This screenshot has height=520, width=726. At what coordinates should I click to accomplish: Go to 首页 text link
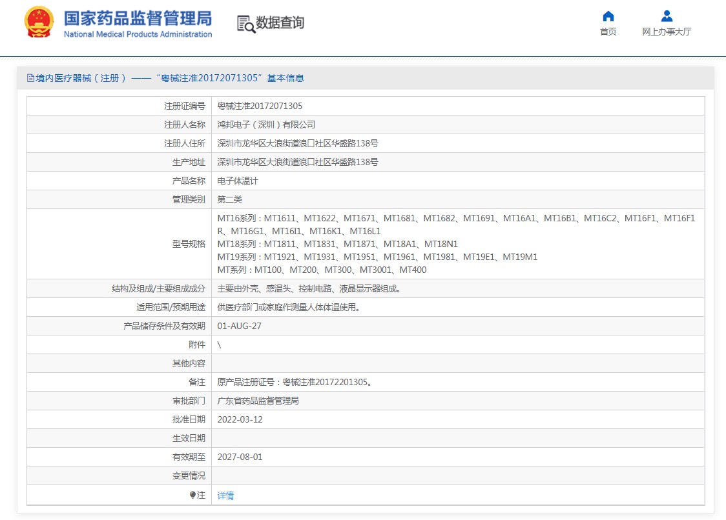(x=608, y=32)
